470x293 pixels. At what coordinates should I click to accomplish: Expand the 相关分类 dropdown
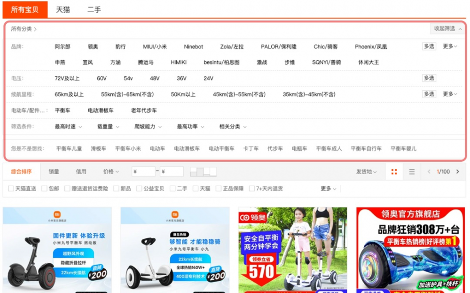tap(233, 127)
